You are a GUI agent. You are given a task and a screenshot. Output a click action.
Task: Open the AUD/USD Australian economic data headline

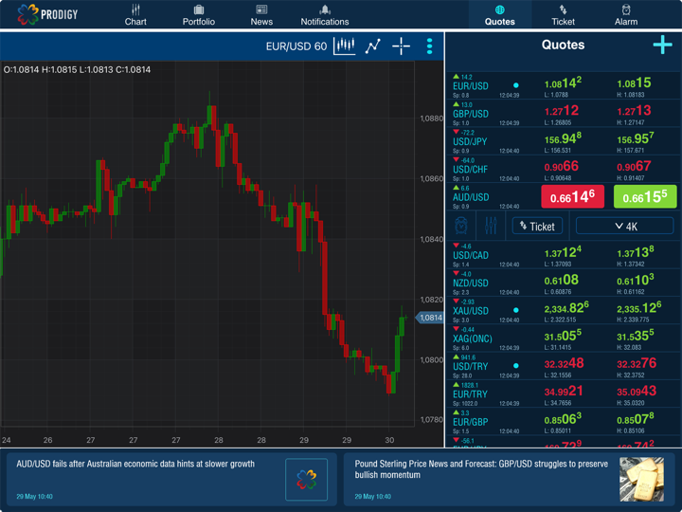coord(136,465)
